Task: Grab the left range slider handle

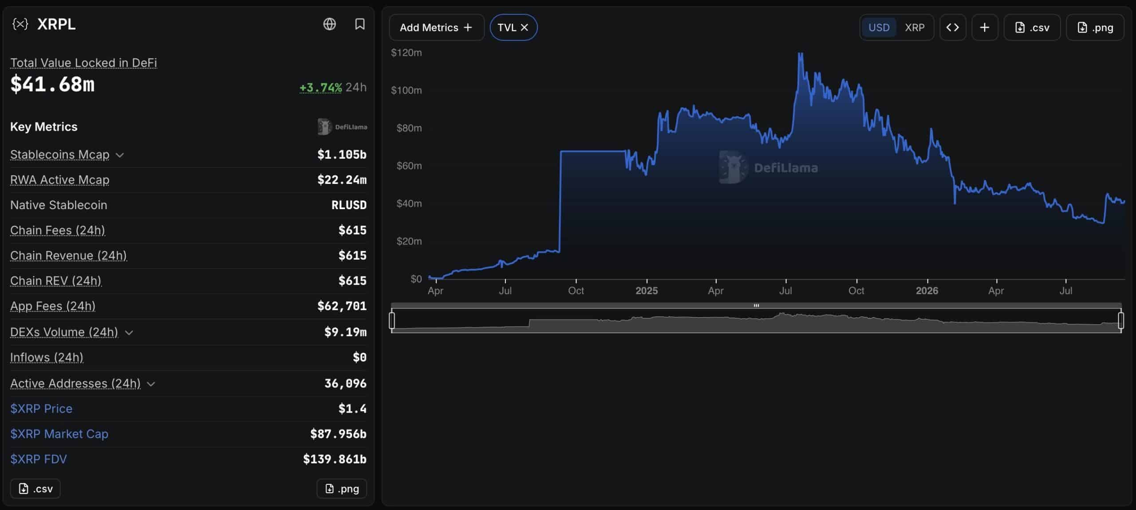Action: pos(392,320)
